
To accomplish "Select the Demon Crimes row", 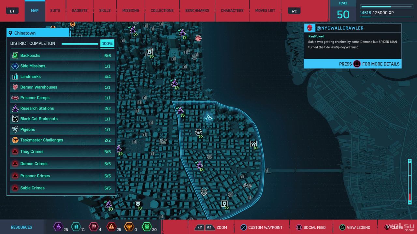I will (x=62, y=164).
